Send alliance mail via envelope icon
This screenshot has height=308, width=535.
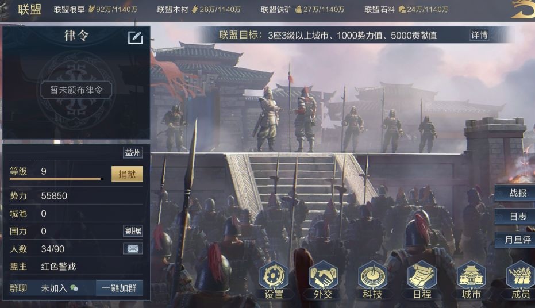[x=133, y=249]
